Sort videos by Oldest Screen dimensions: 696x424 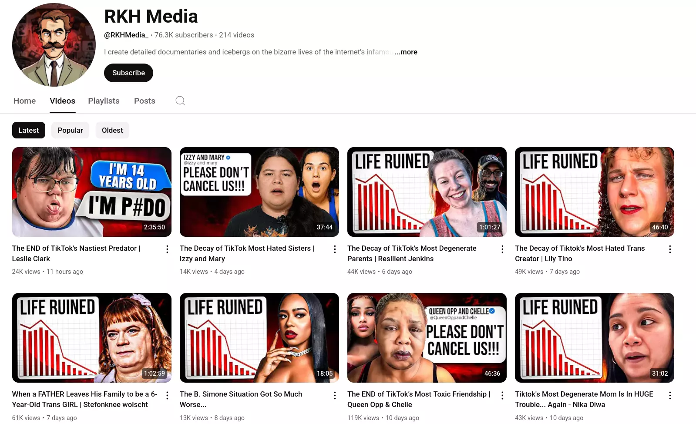point(112,130)
